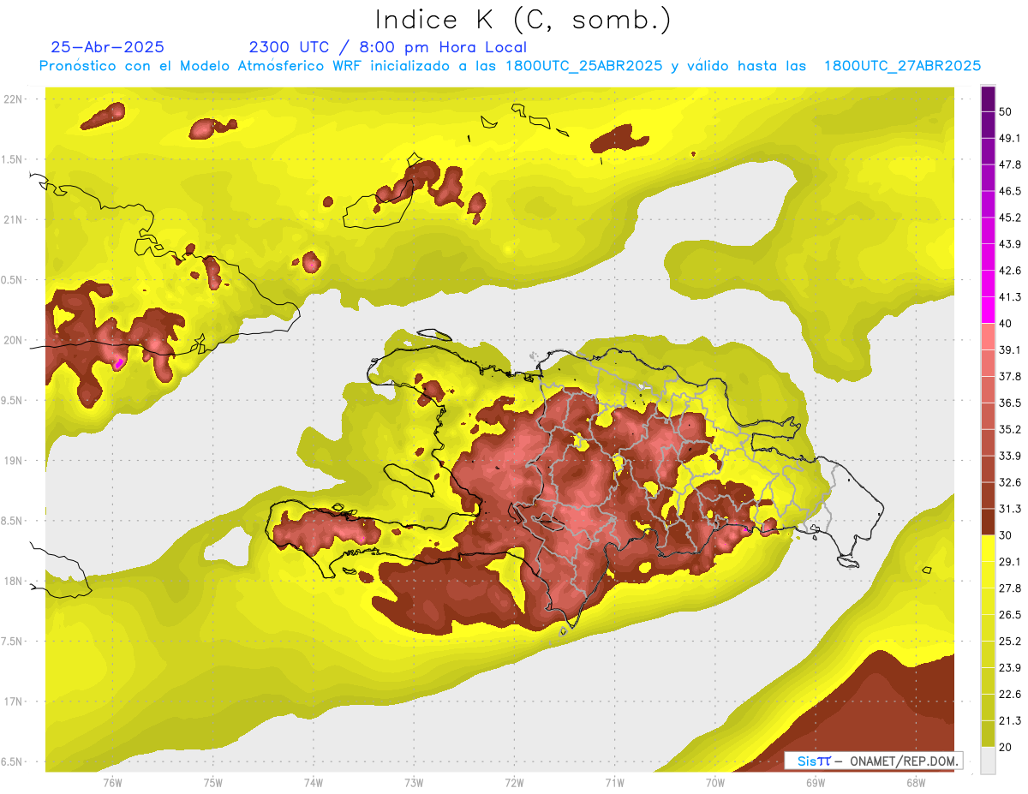
Task: Click the '76W' longitude label
Action: [x=112, y=783]
